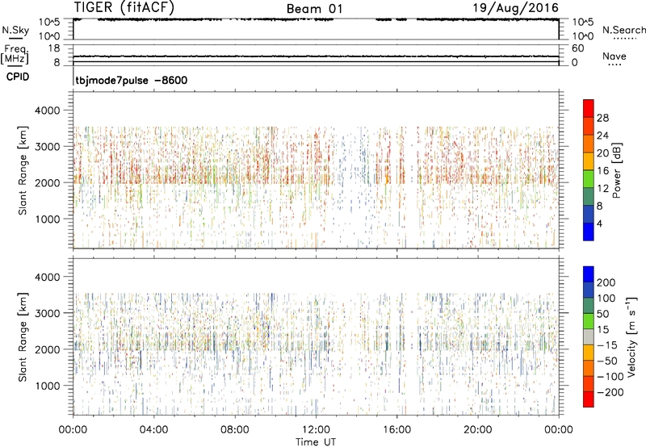This screenshot has height=447, width=646.
Task: Click the blue top segment of velocity colorbar
Action: [589, 274]
